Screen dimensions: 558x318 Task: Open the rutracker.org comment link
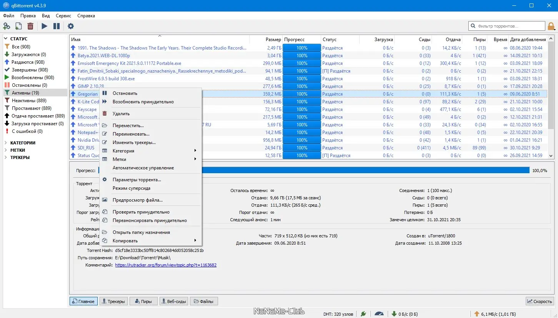(165, 265)
